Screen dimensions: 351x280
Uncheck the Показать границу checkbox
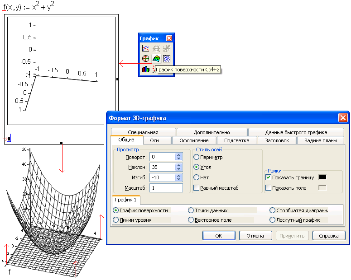coord(268,177)
